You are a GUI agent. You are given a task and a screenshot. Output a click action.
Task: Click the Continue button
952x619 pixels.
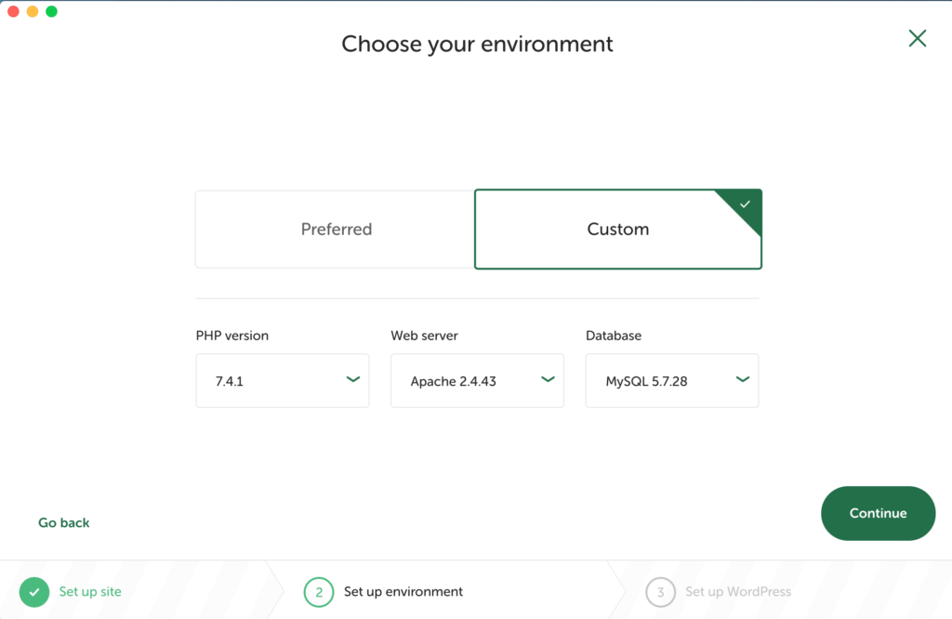click(x=878, y=513)
